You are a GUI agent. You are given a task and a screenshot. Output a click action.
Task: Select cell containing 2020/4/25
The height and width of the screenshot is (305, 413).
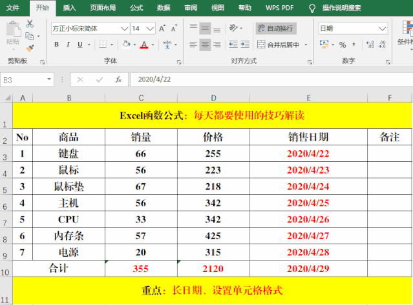pyautogui.click(x=308, y=203)
